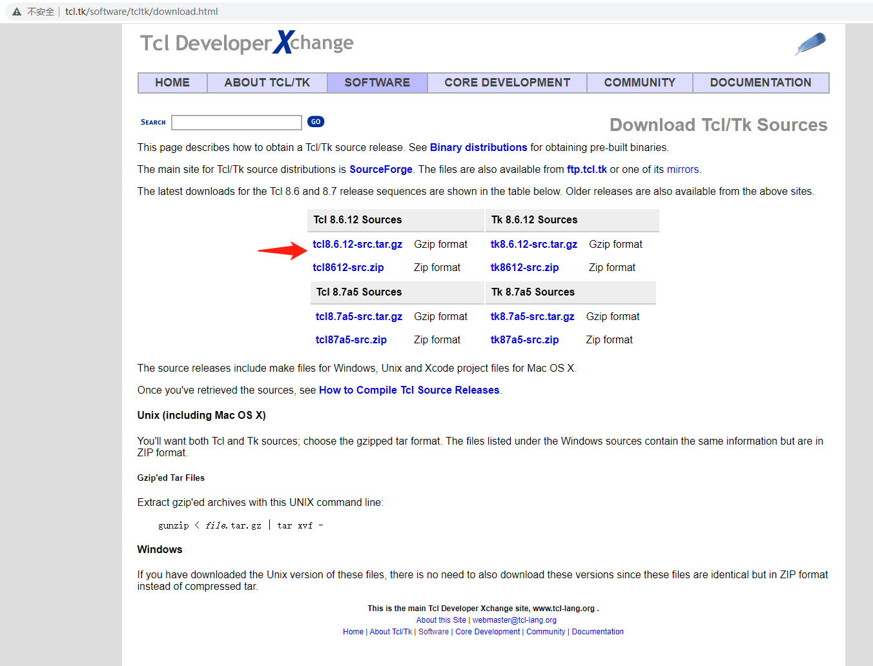Click Gzip format beside tcl8.6.12-src.tar.gz
The width and height of the screenshot is (873, 666).
[x=441, y=244]
